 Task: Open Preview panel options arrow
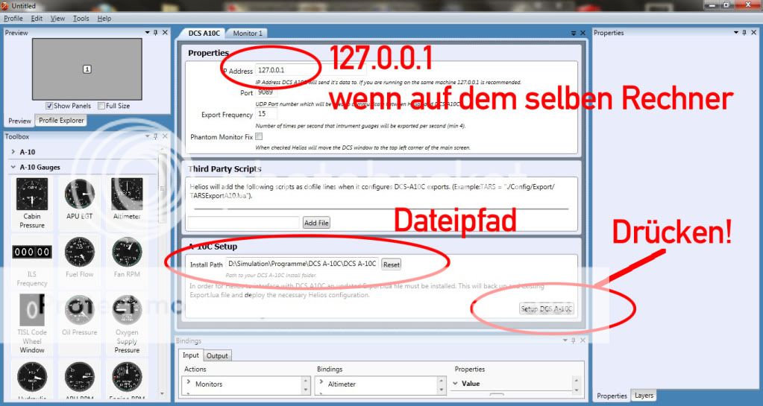pyautogui.click(x=148, y=33)
